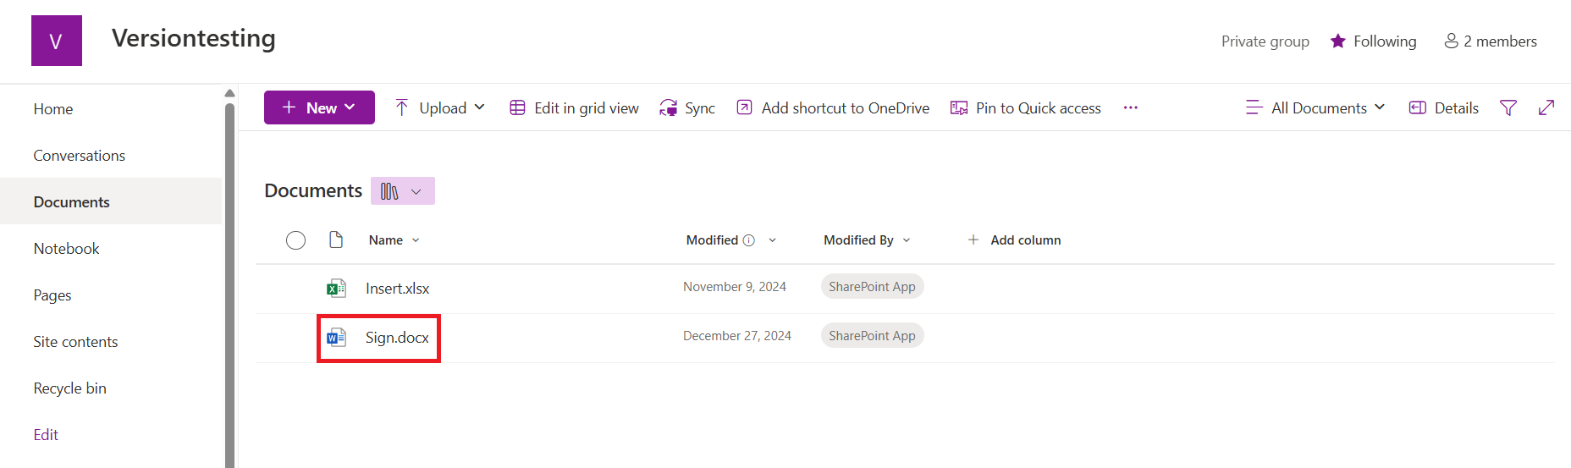Click the November 9, 2024 date cell
This screenshot has width=1571, height=468.
pos(735,287)
